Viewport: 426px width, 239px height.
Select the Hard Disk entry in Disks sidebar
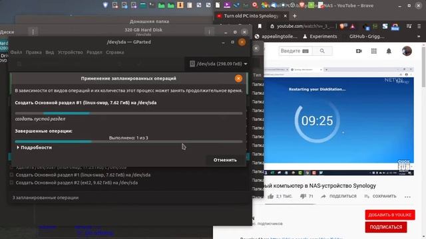coord(4,46)
